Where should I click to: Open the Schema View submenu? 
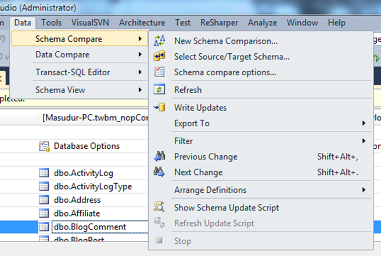click(60, 90)
